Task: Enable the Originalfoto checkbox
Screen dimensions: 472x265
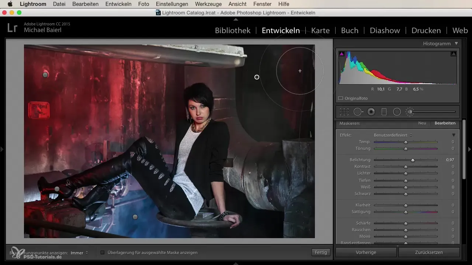Action: 341,99
